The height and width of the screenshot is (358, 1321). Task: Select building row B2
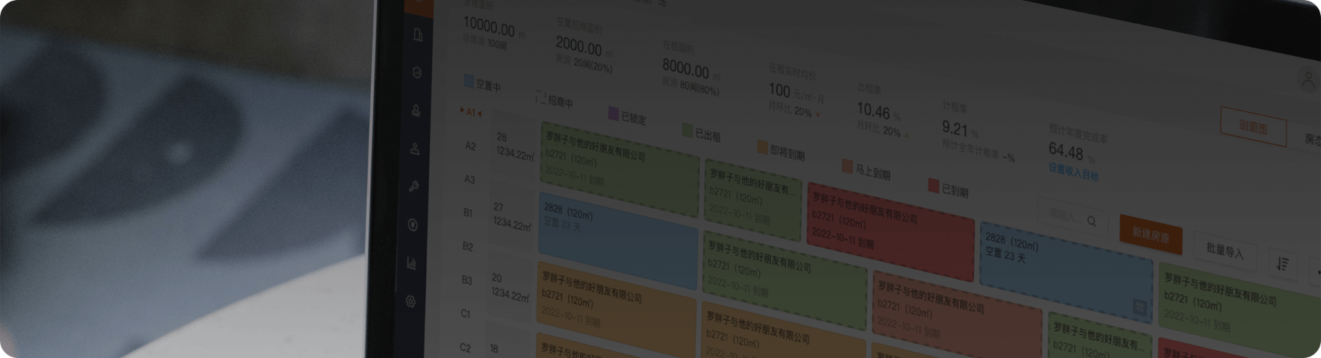(467, 246)
